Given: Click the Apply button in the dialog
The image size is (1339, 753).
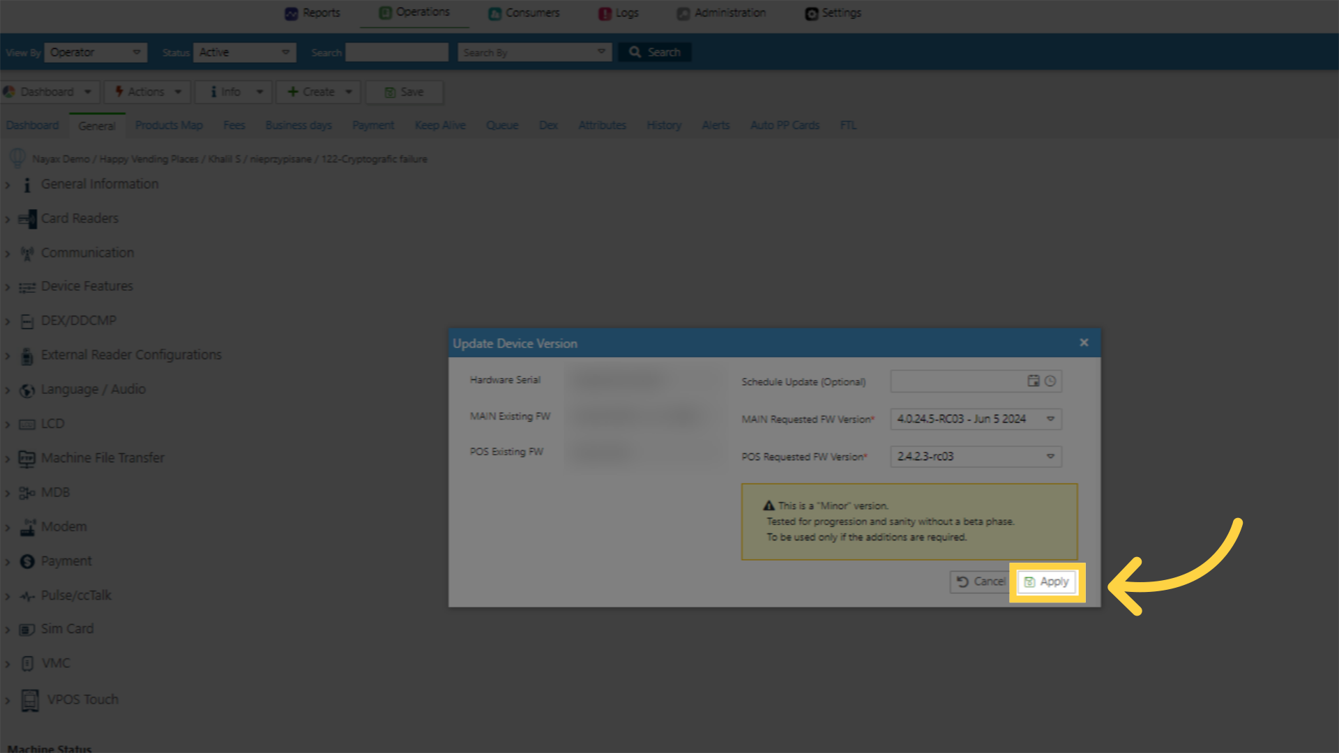Looking at the screenshot, I should coord(1047,581).
